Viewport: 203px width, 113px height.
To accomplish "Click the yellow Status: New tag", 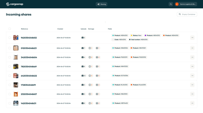I will coord(136,35).
